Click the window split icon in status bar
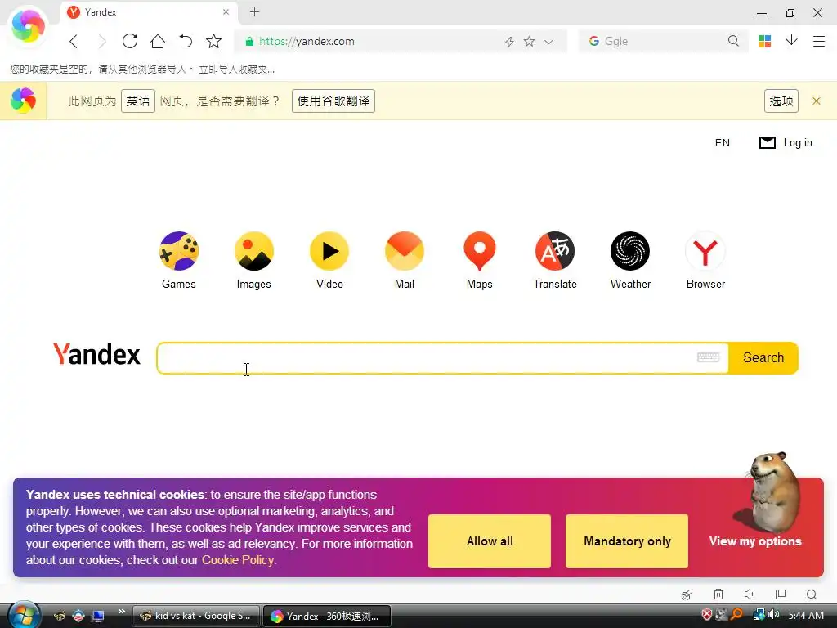Screen dimensions: 837x628 (x=781, y=594)
